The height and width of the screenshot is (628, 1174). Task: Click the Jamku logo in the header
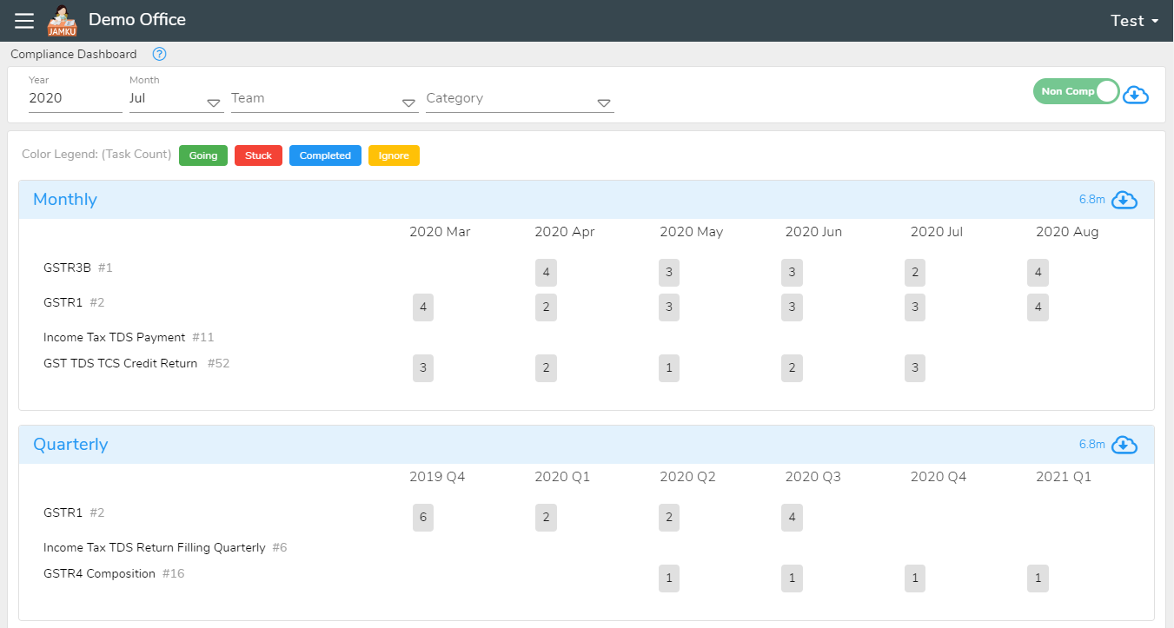(61, 20)
